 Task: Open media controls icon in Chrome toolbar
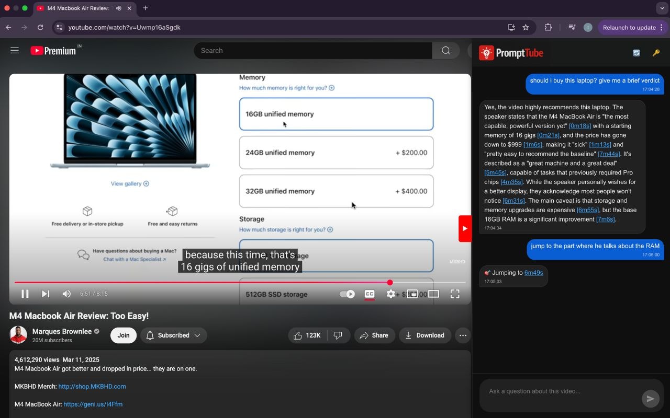(x=572, y=27)
